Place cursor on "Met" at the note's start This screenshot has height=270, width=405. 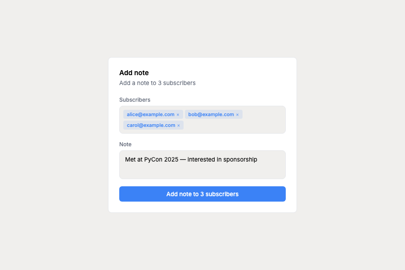[x=130, y=159]
